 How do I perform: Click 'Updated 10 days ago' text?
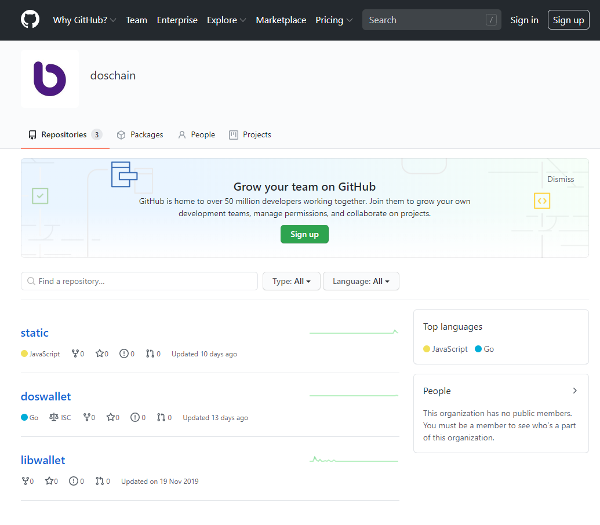(204, 354)
